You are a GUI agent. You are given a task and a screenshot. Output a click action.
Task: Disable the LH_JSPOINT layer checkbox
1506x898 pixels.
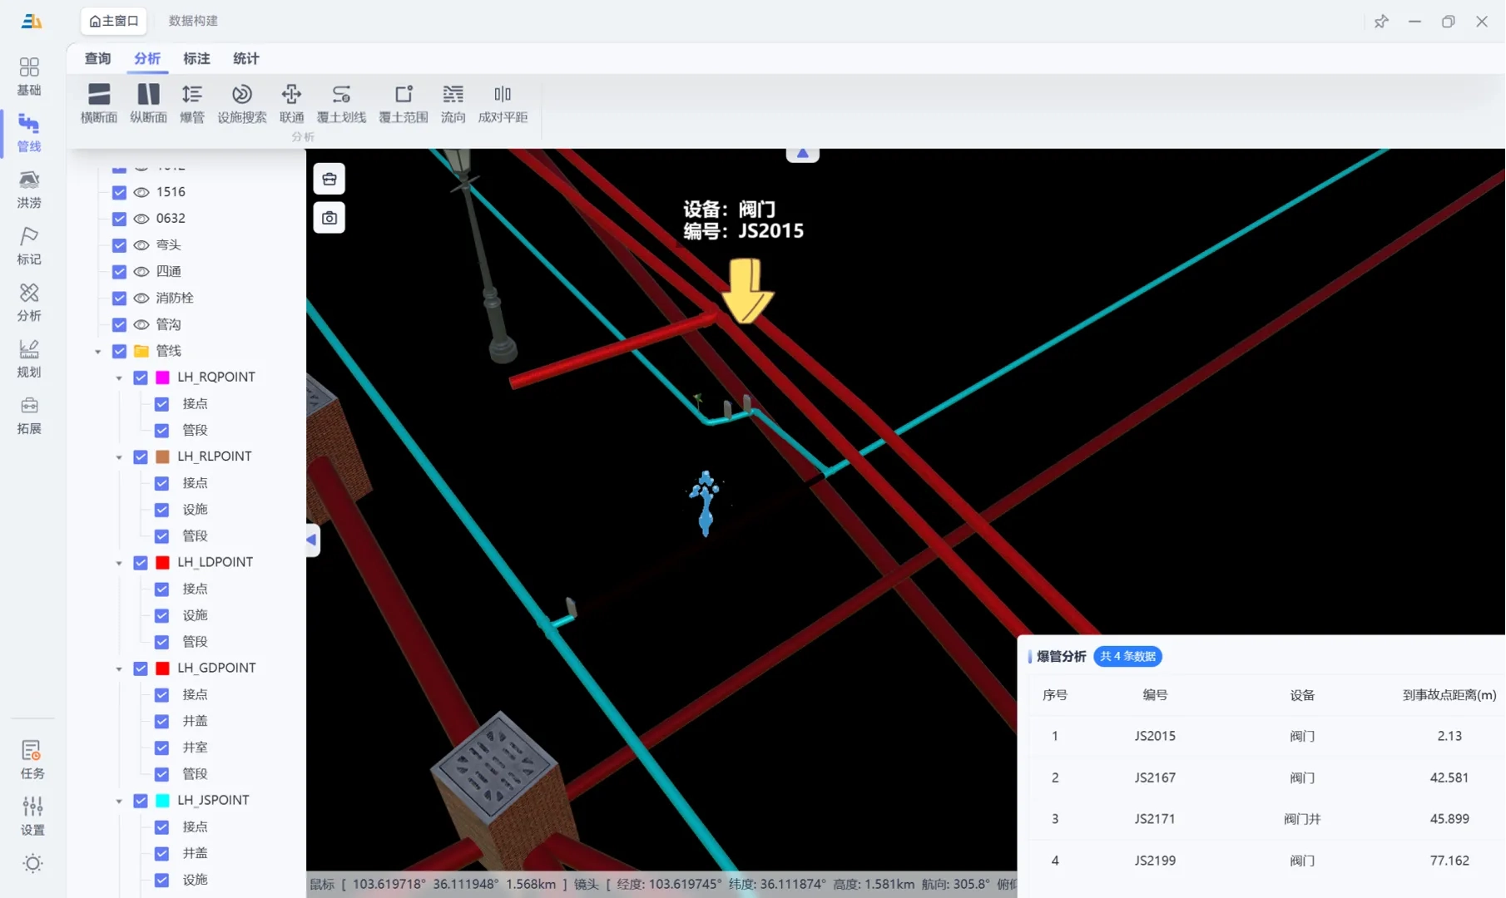(x=140, y=800)
